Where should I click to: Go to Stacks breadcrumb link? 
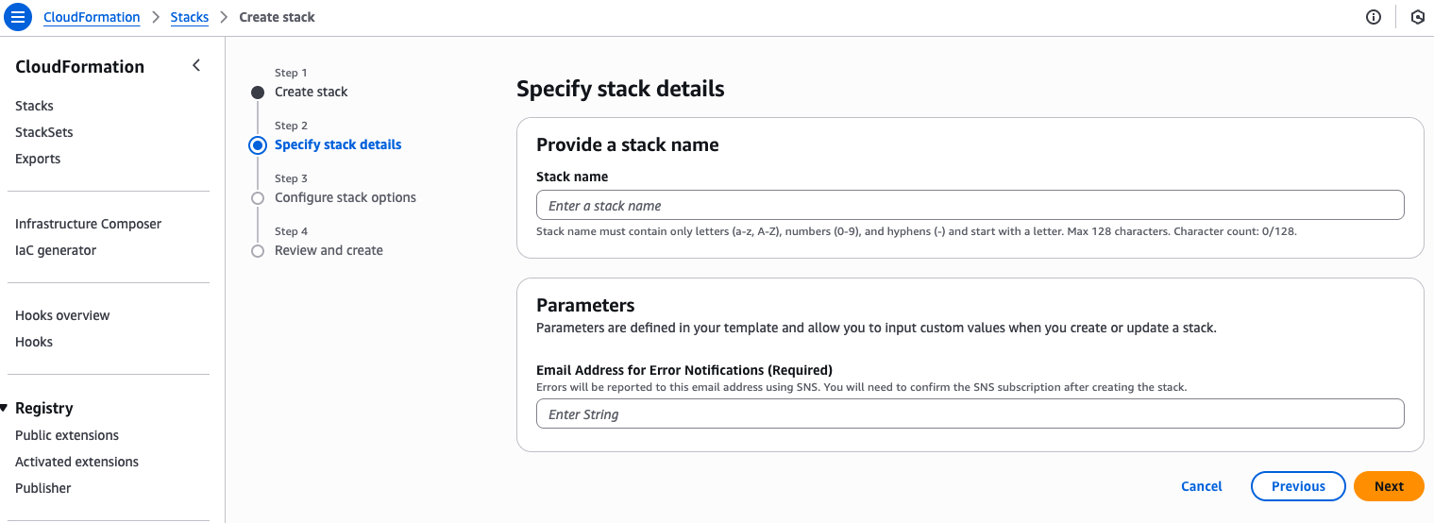[189, 17]
